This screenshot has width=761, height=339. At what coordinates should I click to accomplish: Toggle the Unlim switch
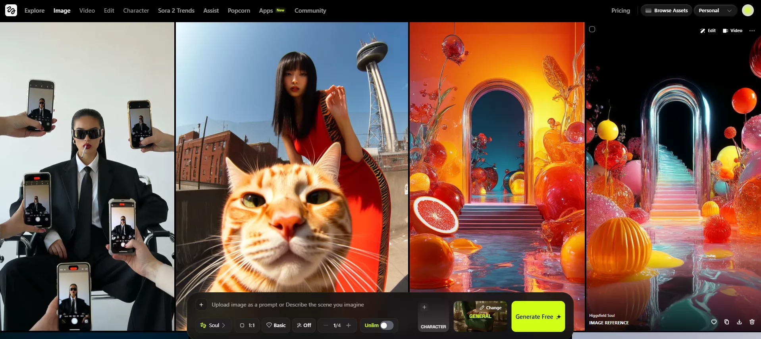click(387, 325)
